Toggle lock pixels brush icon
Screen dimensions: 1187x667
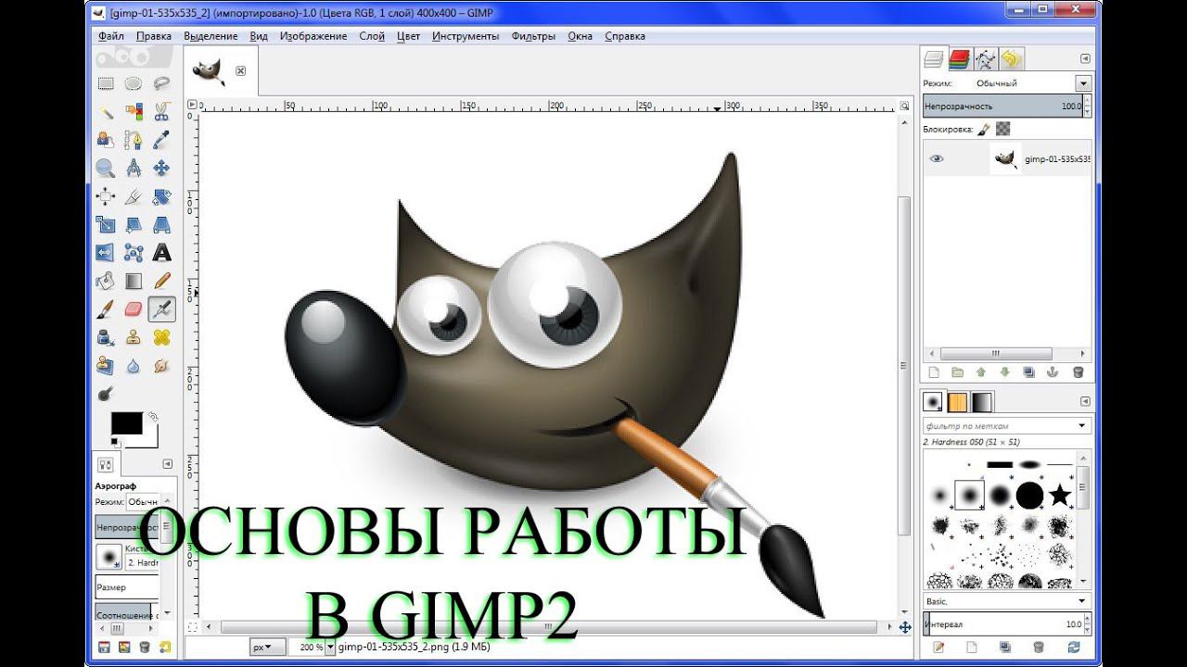pos(984,129)
